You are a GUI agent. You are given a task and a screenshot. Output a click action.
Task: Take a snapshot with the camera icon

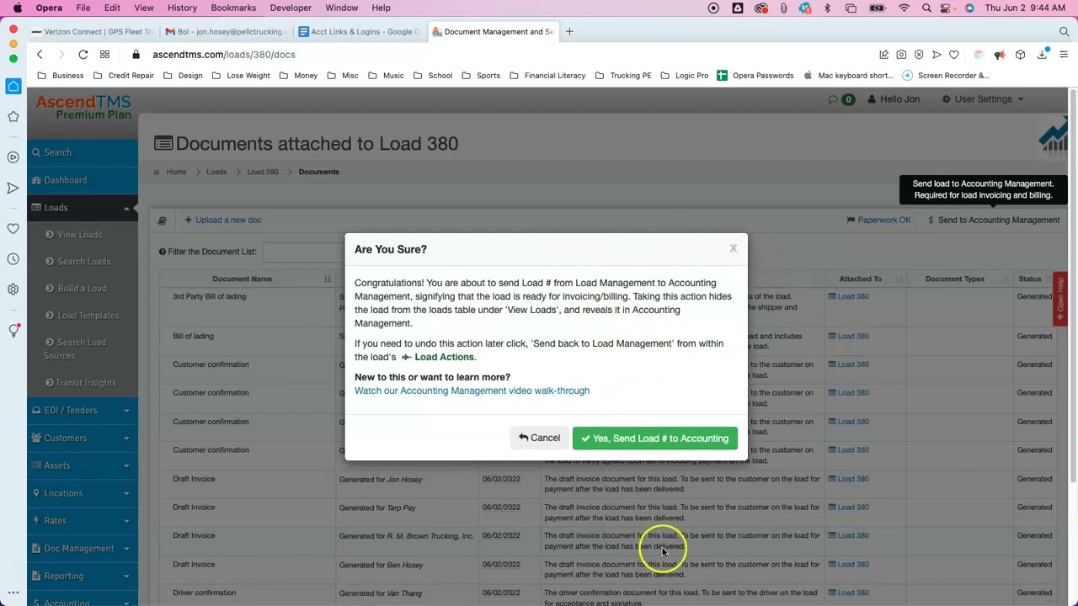[901, 55]
